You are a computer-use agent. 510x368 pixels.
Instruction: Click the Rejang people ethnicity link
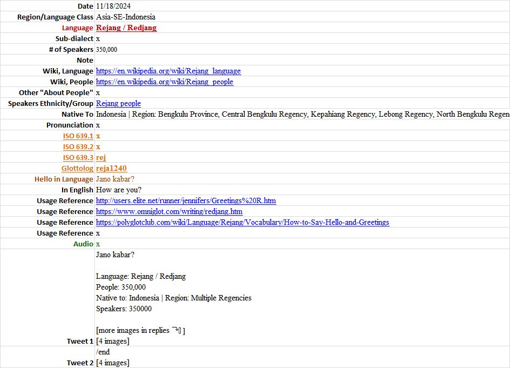[x=118, y=104]
